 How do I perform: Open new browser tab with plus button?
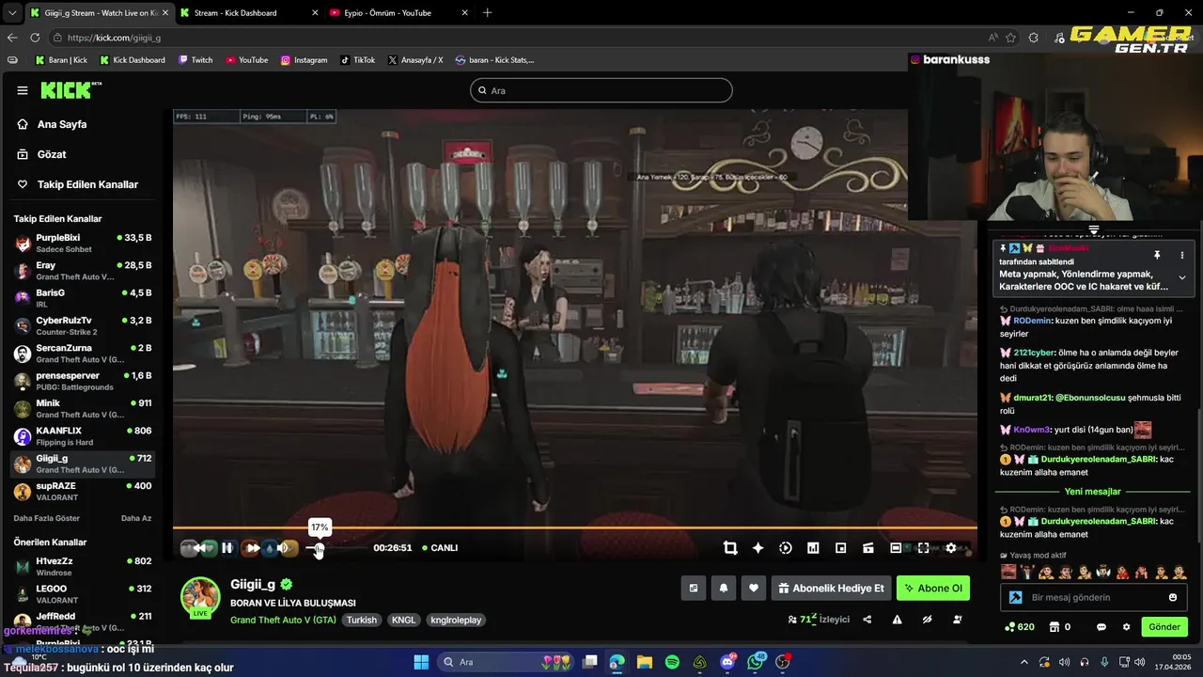click(x=487, y=13)
